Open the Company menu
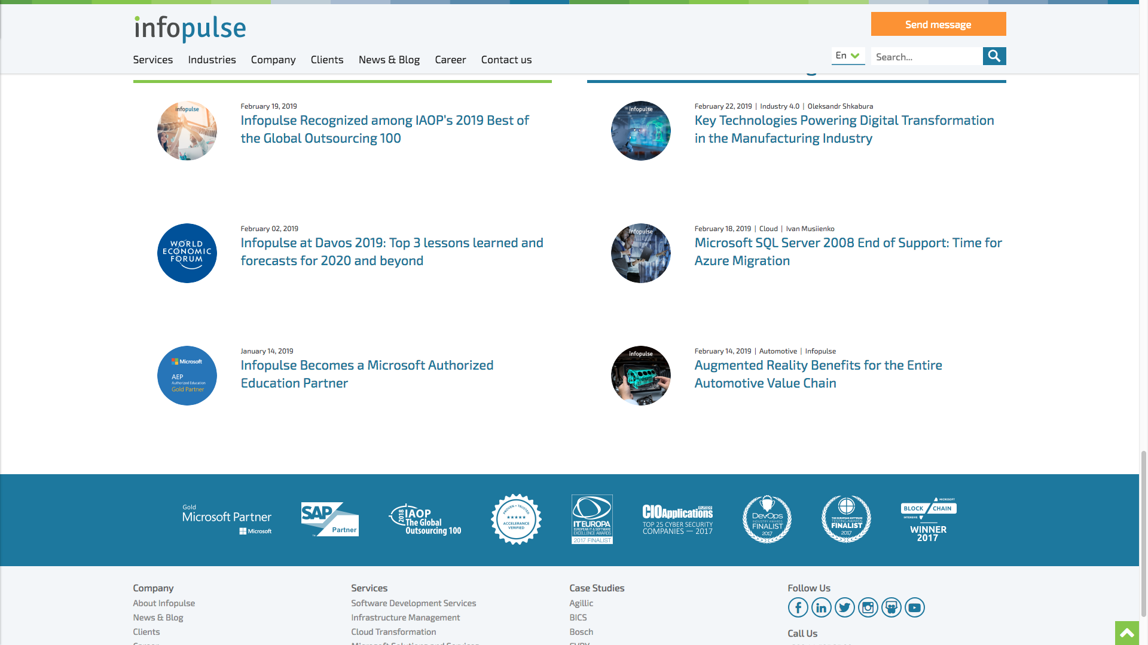 click(273, 60)
